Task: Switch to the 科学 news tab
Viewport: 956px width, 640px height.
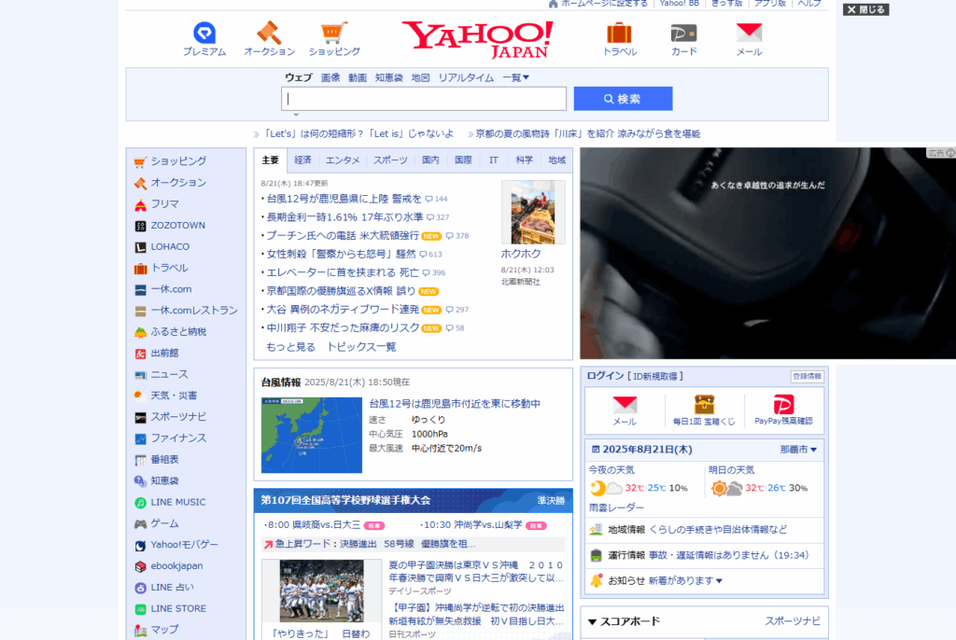Action: [525, 160]
